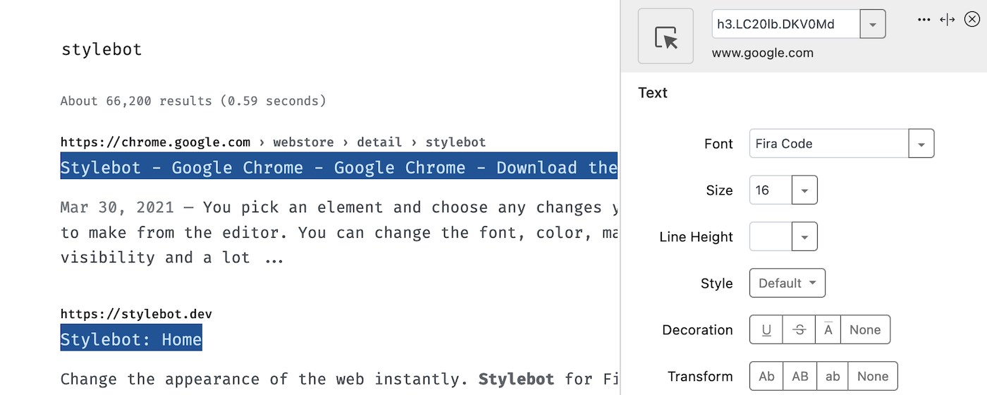The width and height of the screenshot is (987, 395).
Task: Toggle strikethrough text decoration
Action: click(799, 329)
